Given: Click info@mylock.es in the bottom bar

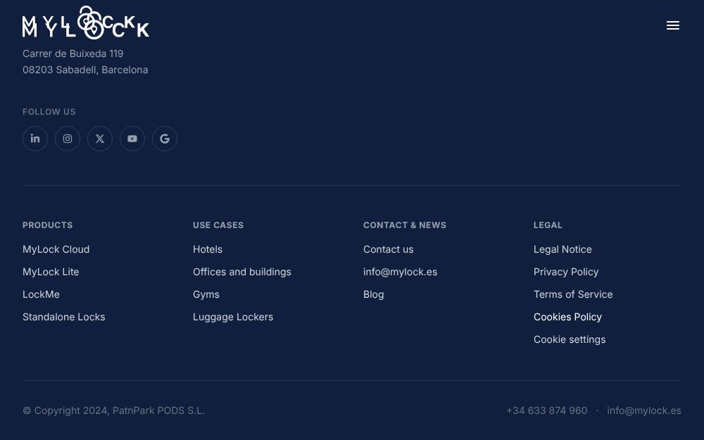Looking at the screenshot, I should pos(644,410).
